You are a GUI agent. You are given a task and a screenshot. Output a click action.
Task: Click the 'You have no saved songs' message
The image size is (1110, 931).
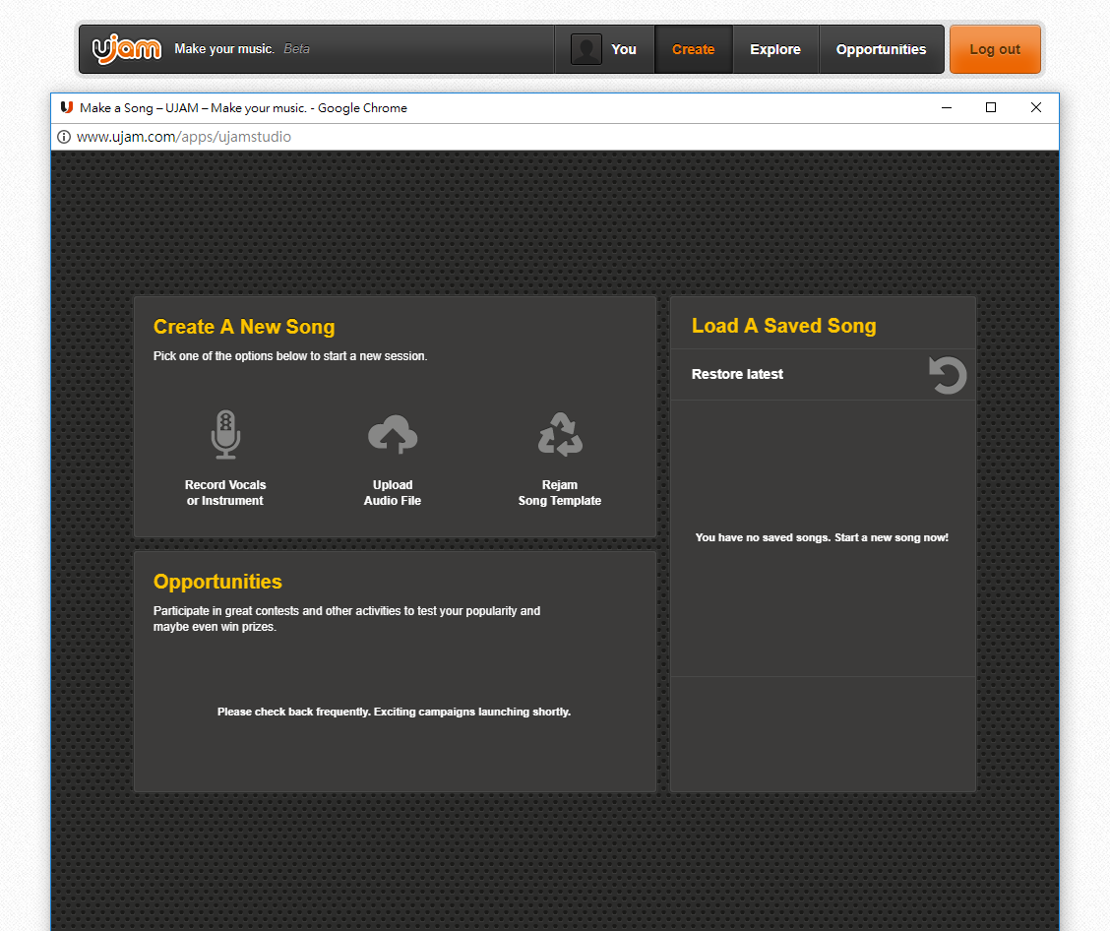click(x=822, y=537)
